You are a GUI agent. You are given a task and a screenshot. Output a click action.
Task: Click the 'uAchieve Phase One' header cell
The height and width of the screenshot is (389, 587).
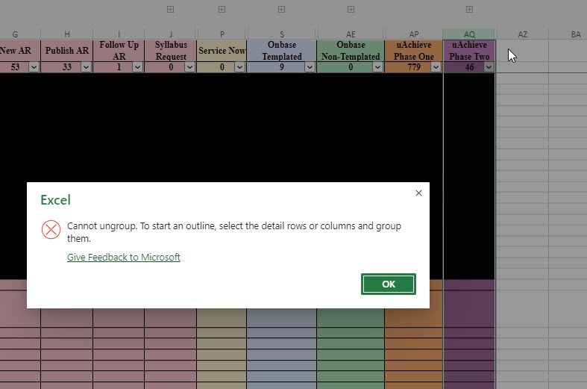[x=414, y=51]
